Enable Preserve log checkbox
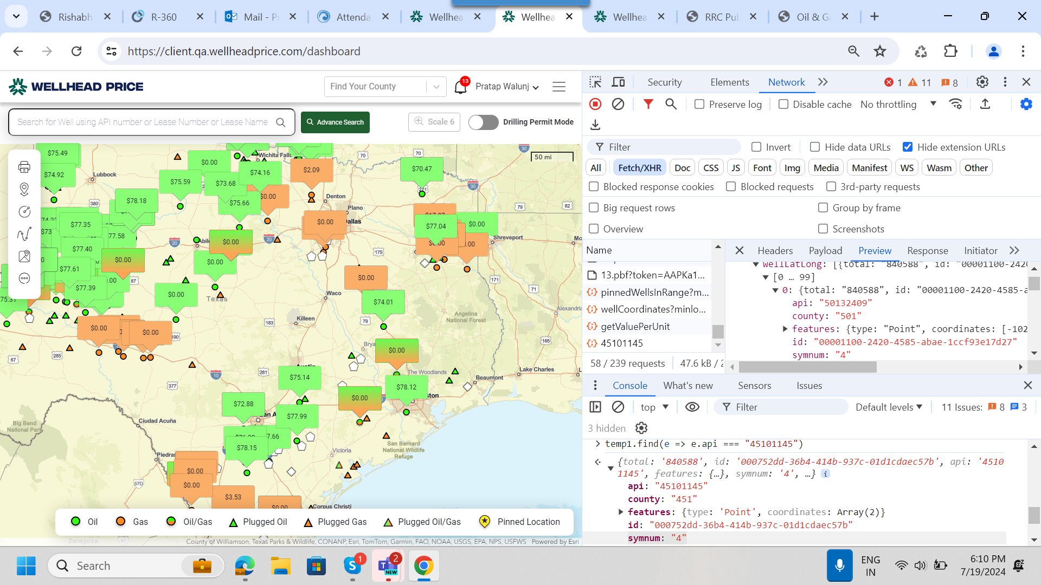This screenshot has width=1041, height=585. click(x=699, y=104)
